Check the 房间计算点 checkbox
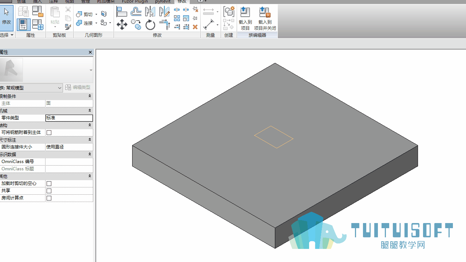The height and width of the screenshot is (262, 466). click(x=49, y=198)
